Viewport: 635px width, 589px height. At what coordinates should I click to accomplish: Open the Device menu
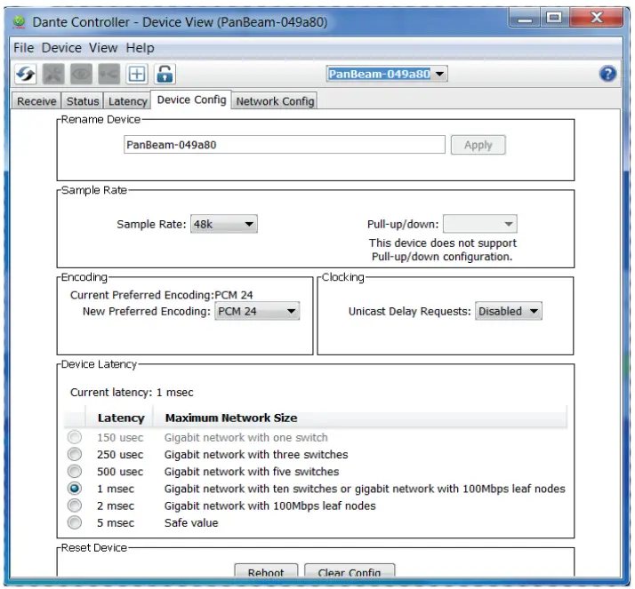tap(61, 48)
